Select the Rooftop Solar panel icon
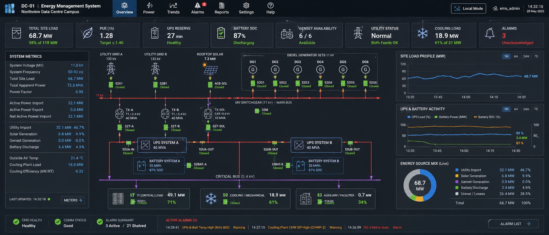The height and width of the screenshot is (235, 549). 210,69
